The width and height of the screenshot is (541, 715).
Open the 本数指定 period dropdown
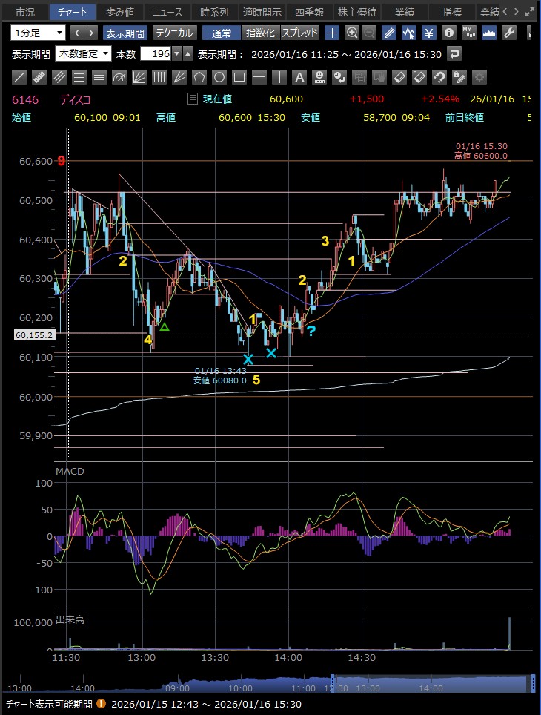[x=83, y=54]
